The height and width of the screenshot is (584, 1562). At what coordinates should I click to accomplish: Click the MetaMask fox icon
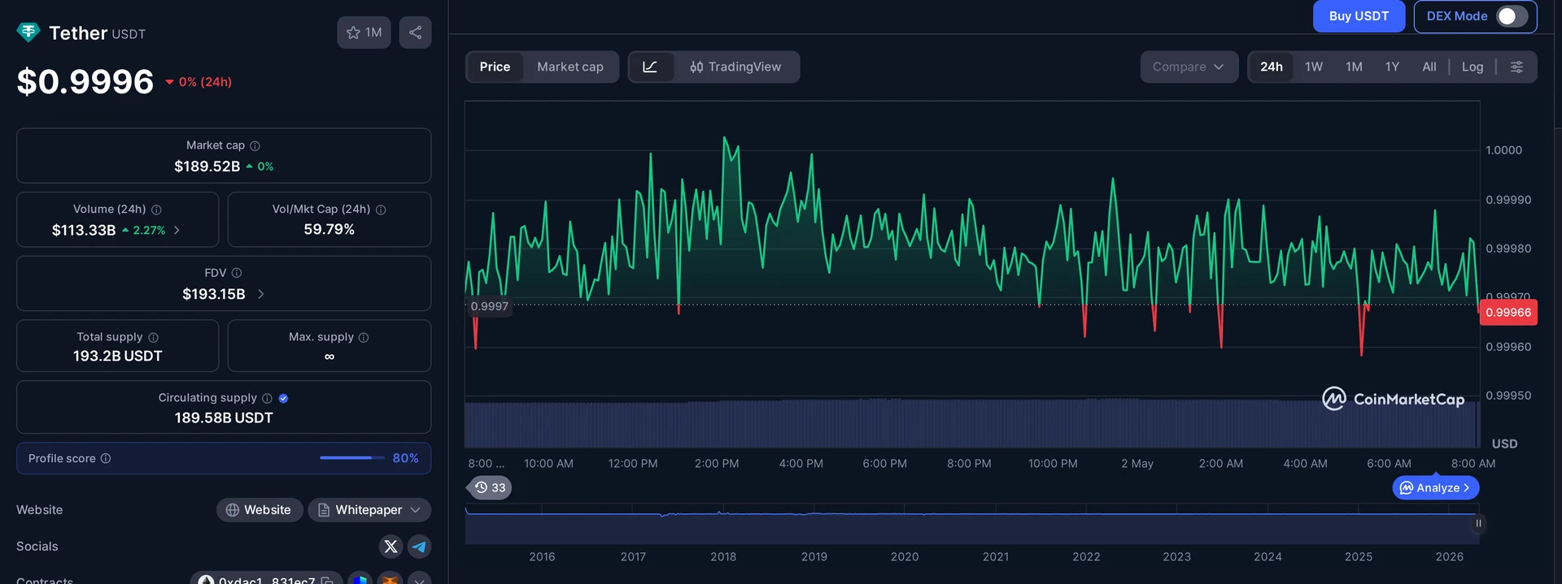click(390, 580)
